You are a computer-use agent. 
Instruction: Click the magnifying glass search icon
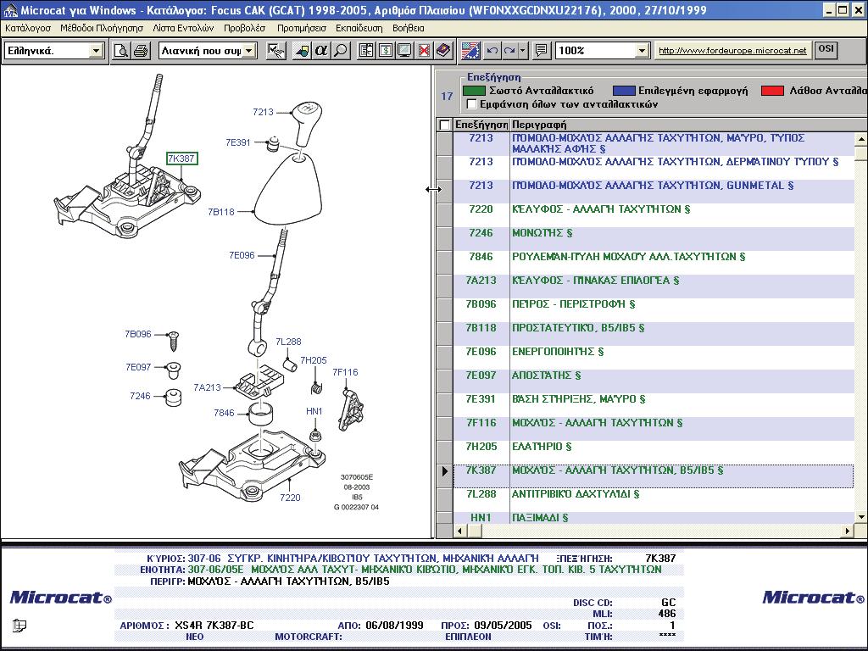(x=341, y=51)
